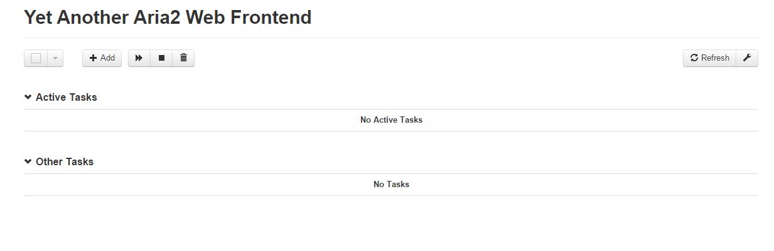Click the Active Tasks section heading

(x=66, y=97)
